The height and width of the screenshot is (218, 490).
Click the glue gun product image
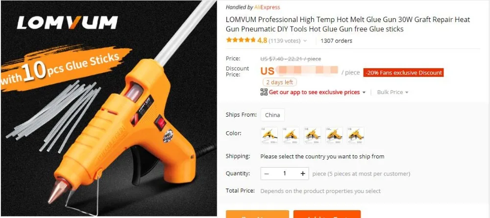pos(108,108)
